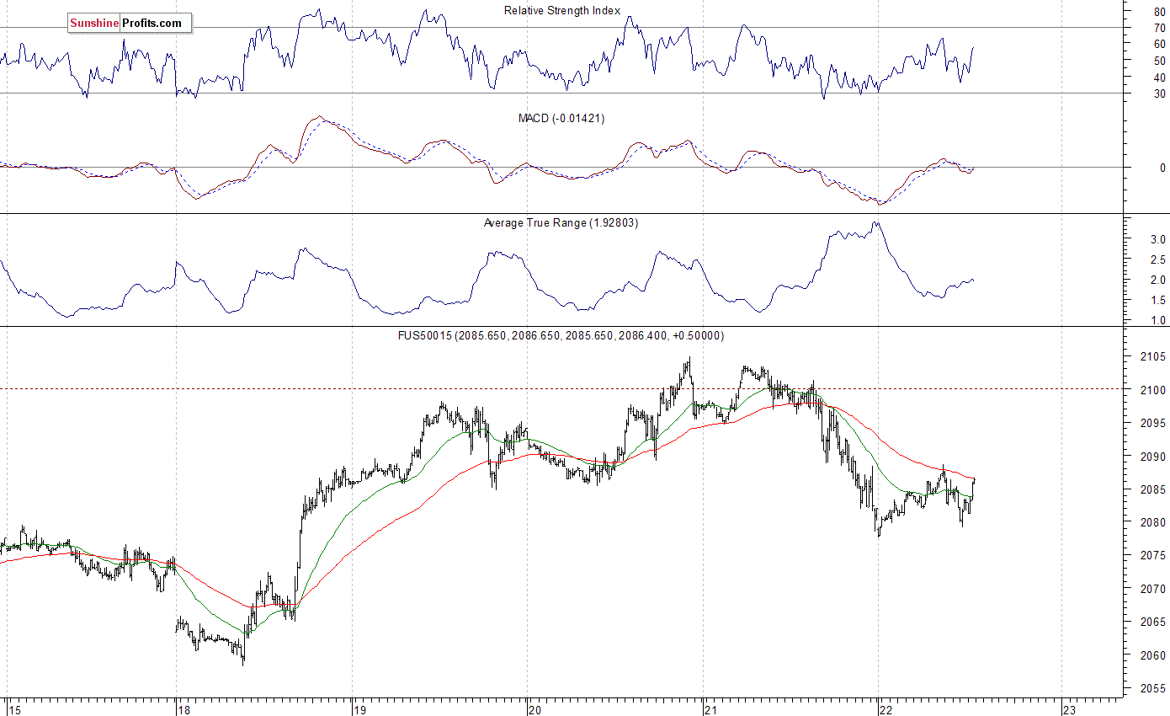Screen dimensions: 1170x716
Task: Select the date label 21 on time axis
Action: pyautogui.click(x=710, y=709)
